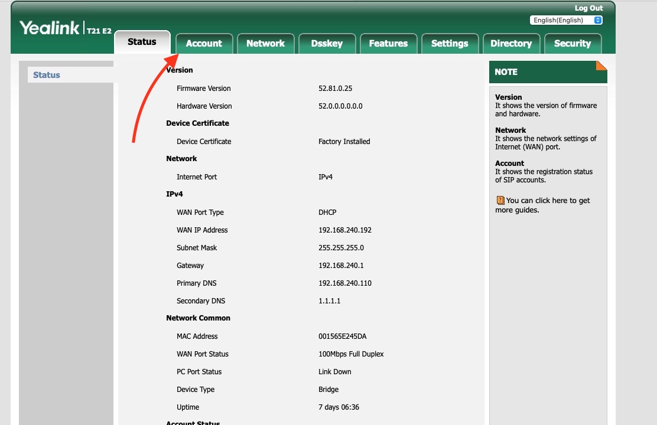This screenshot has width=657, height=425.
Task: Click the 'Uptime' label
Action: coord(188,407)
